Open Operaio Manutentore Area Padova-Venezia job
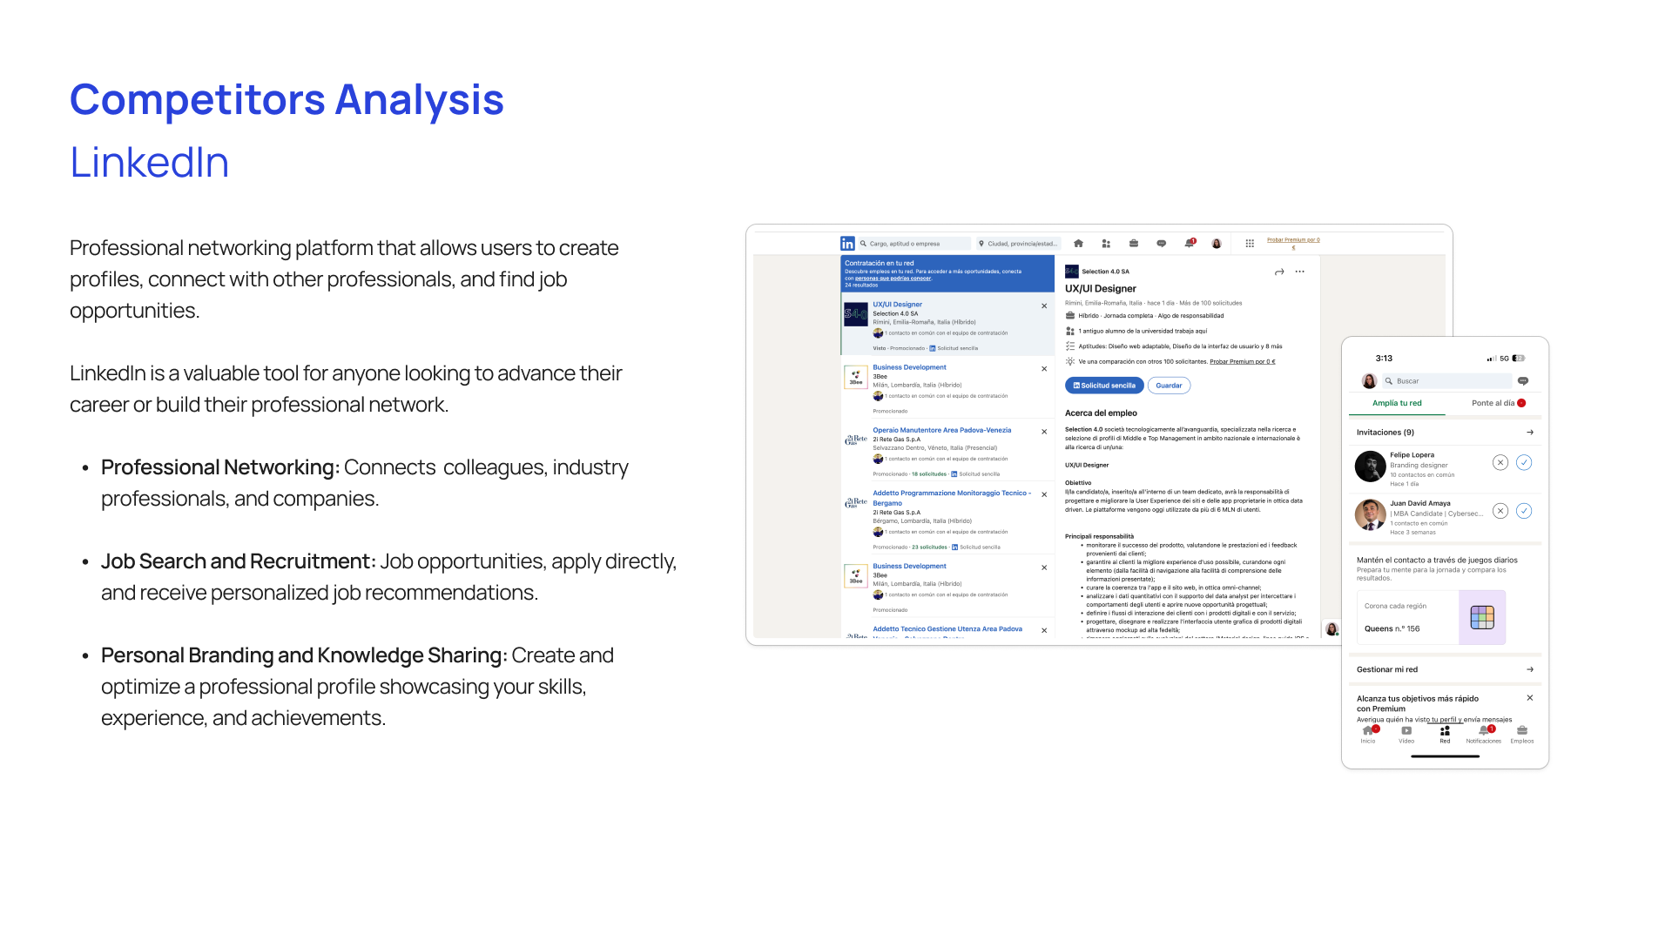This screenshot has height=940, width=1672. pyautogui.click(x=942, y=430)
